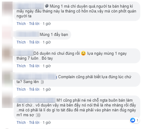Like the last comment starting with 'M1 cũng phải né'

(x=21, y=123)
